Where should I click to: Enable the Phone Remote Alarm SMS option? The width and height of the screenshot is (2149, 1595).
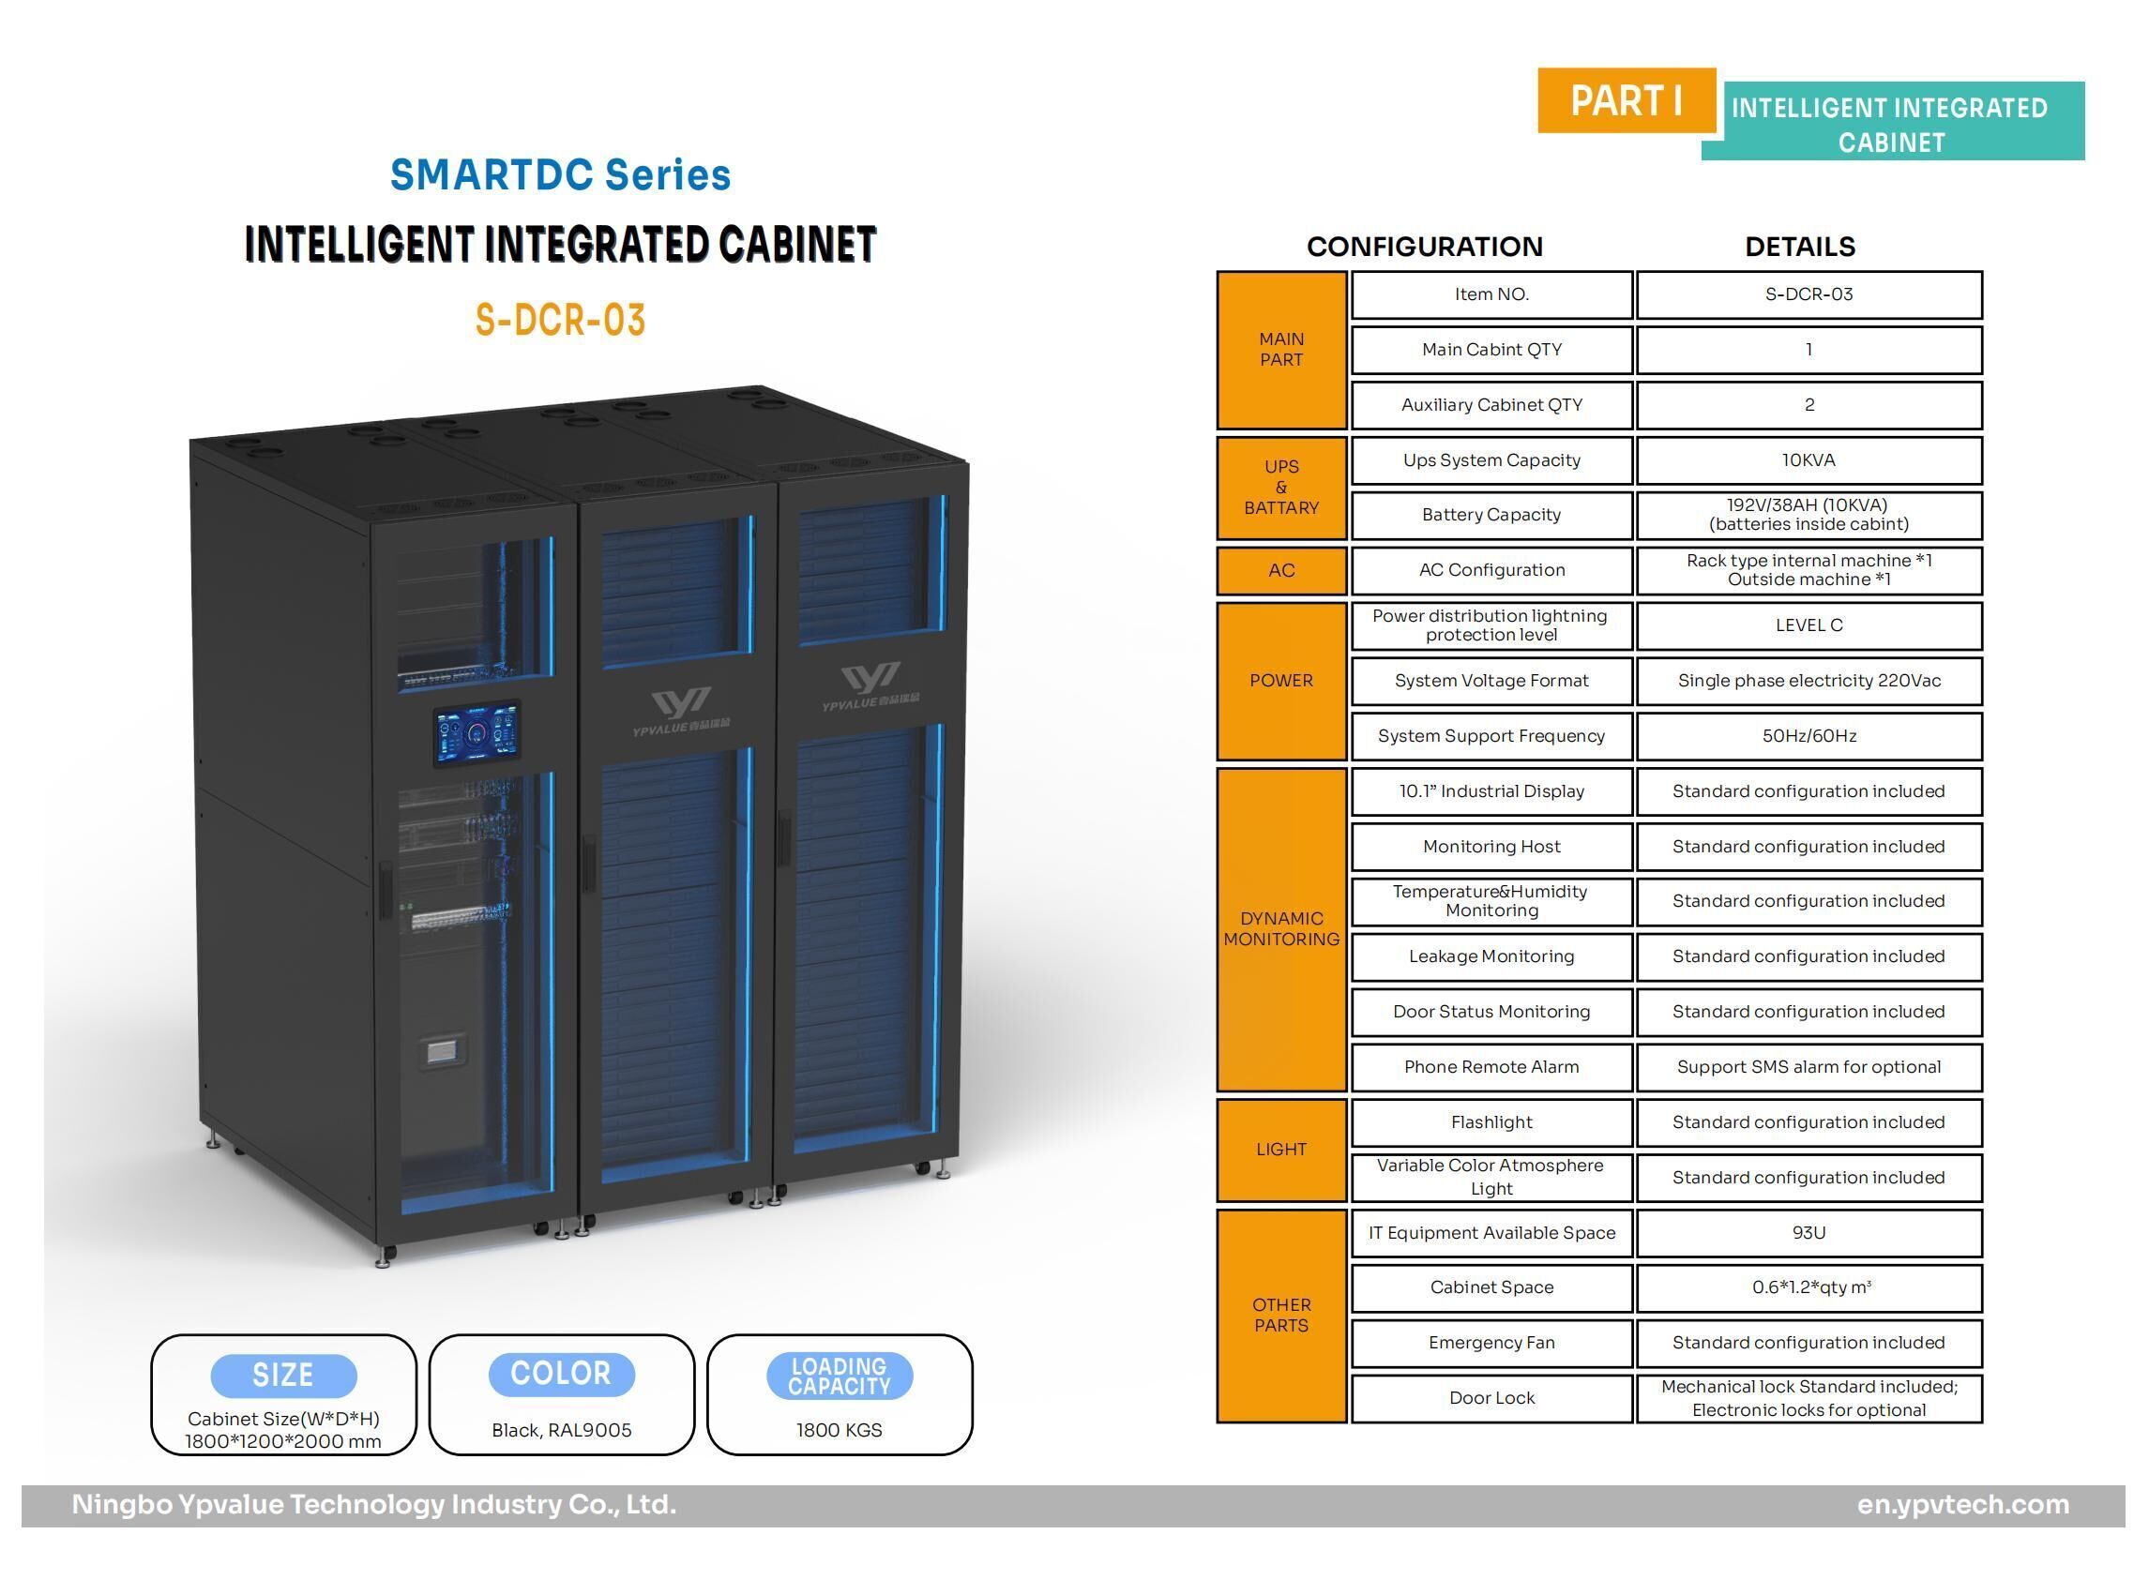pos(1807,1068)
